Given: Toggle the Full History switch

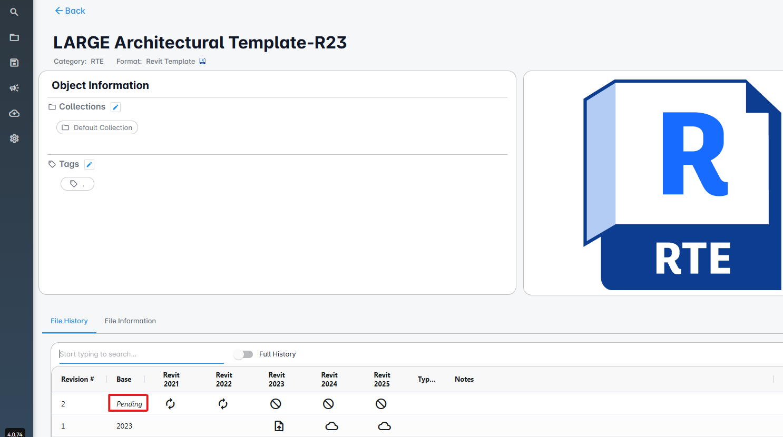Looking at the screenshot, I should (243, 354).
